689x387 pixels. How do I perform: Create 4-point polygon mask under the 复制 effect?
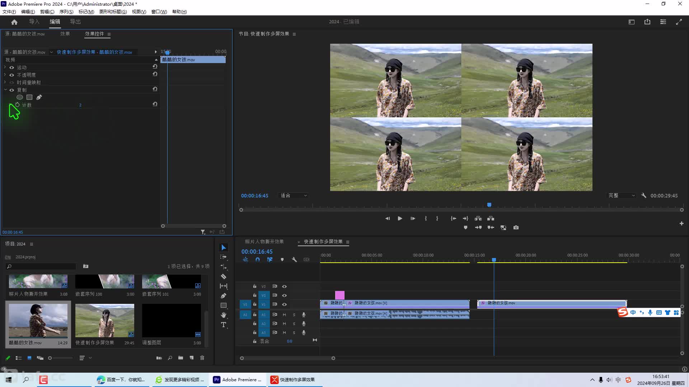point(29,97)
